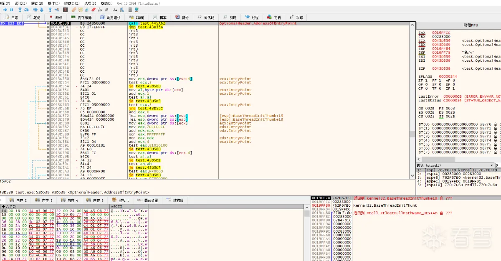
Task: Toggle breakpoint bullet at address 0043D53E
Action: point(48,27)
